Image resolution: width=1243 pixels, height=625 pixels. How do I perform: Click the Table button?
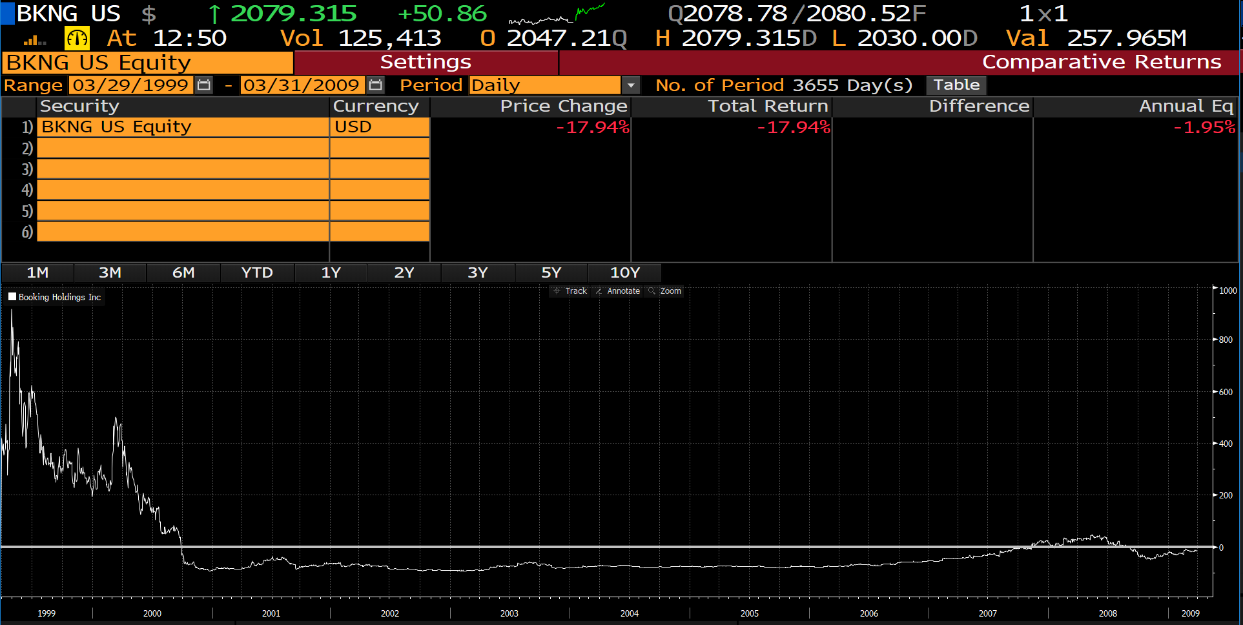click(x=956, y=85)
